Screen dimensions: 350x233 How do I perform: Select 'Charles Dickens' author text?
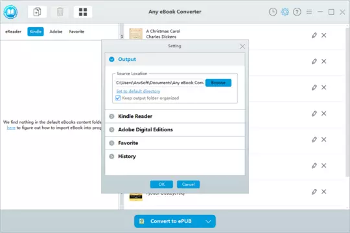tap(161, 37)
